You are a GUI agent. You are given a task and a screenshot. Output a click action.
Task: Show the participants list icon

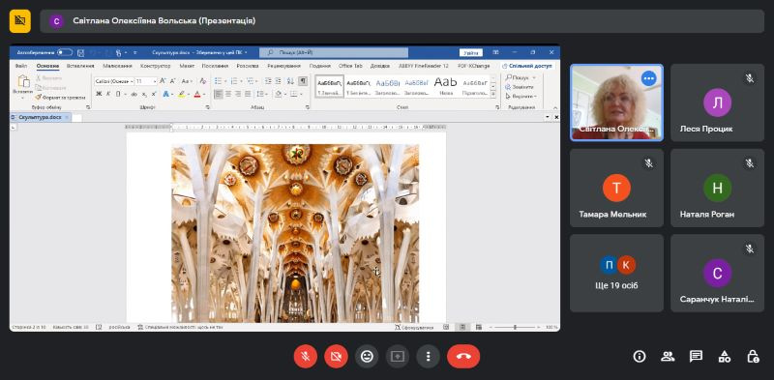[668, 357]
